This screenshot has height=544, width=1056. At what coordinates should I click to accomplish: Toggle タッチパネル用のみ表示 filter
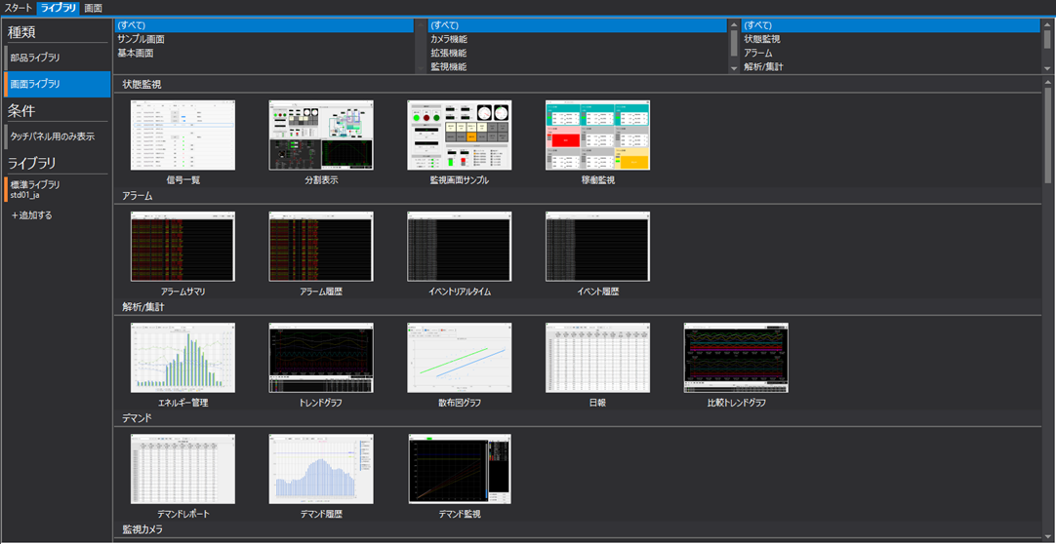click(53, 136)
